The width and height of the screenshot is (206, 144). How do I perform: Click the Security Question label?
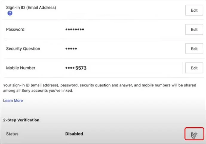pyautogui.click(x=23, y=49)
